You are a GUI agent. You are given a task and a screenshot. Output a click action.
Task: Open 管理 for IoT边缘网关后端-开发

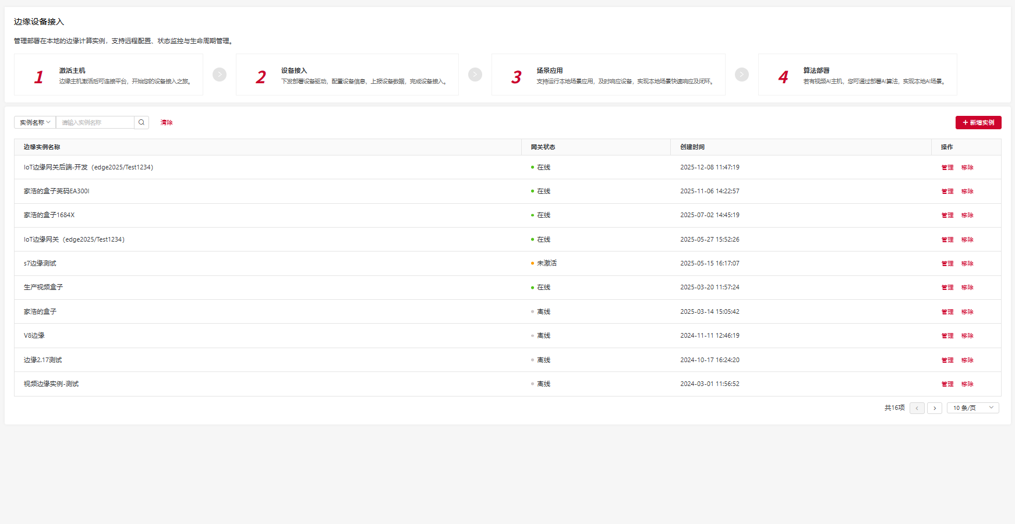coord(947,168)
